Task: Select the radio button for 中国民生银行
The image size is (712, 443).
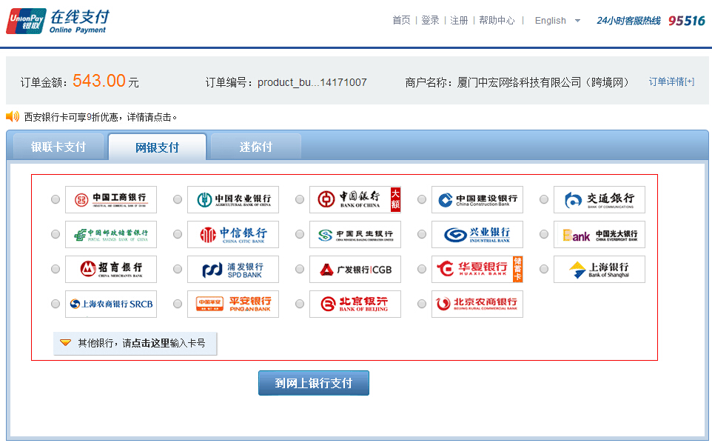Action: tap(300, 234)
